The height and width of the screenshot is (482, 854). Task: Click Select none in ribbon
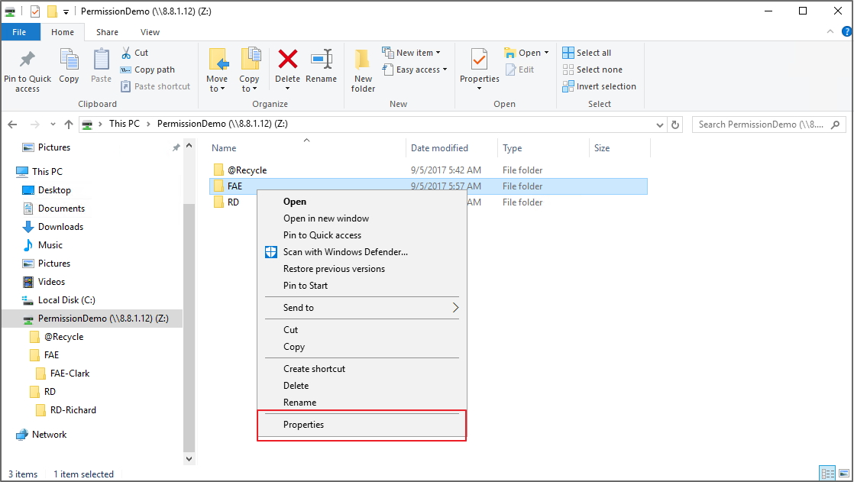point(592,70)
